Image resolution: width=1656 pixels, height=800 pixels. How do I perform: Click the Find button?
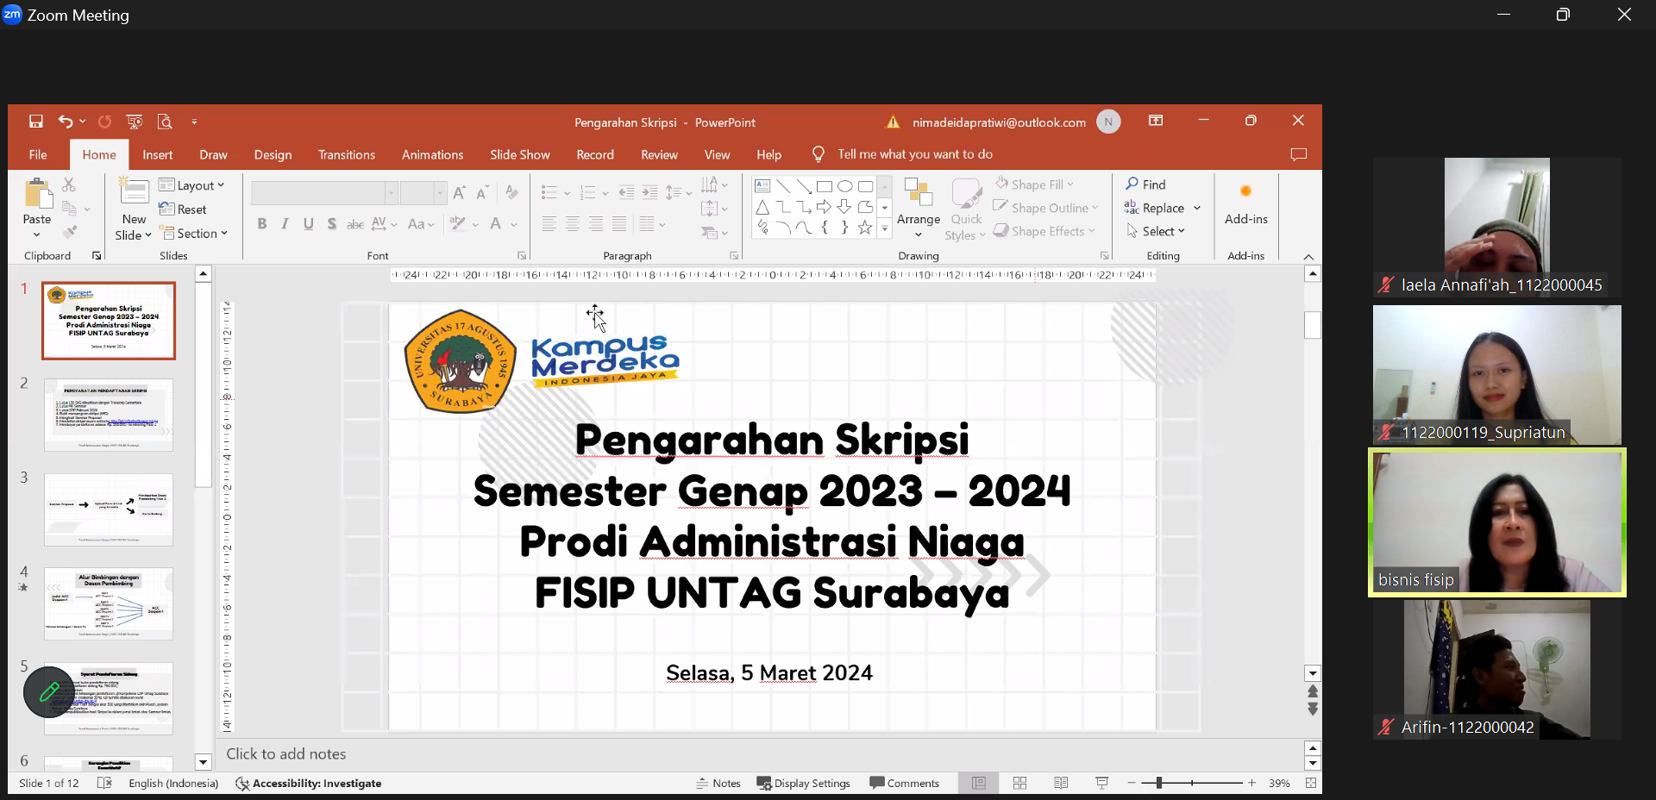click(x=1145, y=184)
